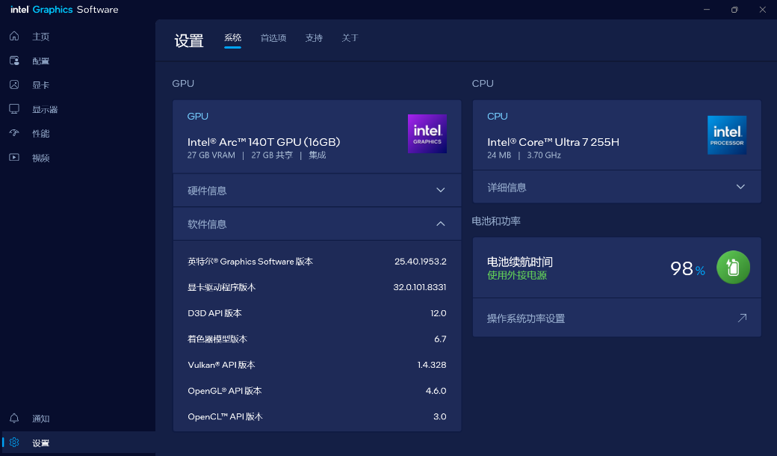Screen dimensions: 777x456
Task: Click the home icon in the sidebar
Action: [x=14, y=37]
